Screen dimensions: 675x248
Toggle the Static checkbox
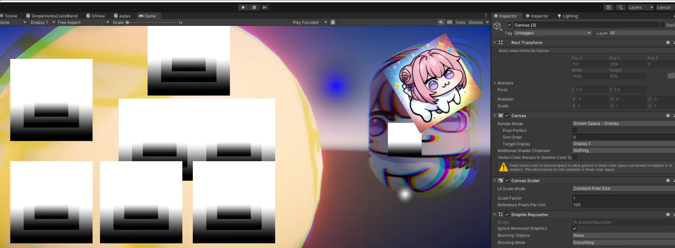tap(662, 25)
